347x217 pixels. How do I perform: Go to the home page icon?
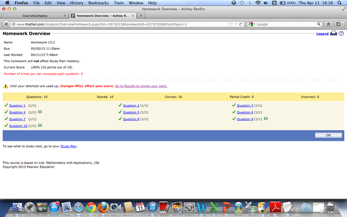tap(328, 24)
